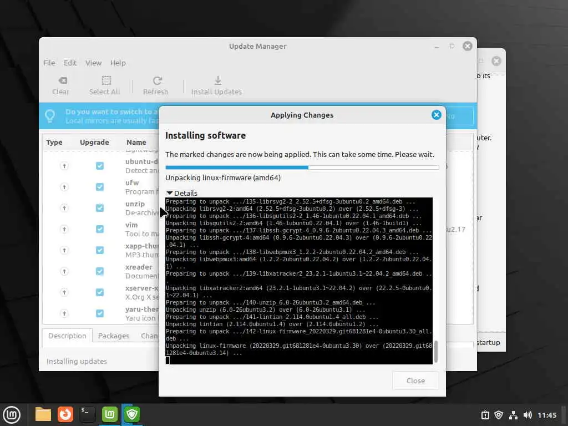This screenshot has height=426, width=568.
Task: Switch to the Packages tab
Action: [113, 336]
